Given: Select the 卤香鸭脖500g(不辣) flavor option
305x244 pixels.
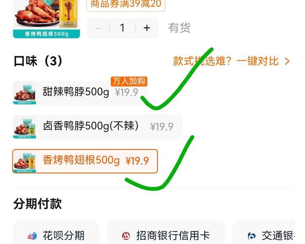Looking at the screenshot, I should point(98,127).
